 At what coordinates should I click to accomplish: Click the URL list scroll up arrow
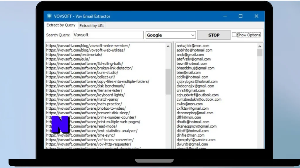click(168, 46)
